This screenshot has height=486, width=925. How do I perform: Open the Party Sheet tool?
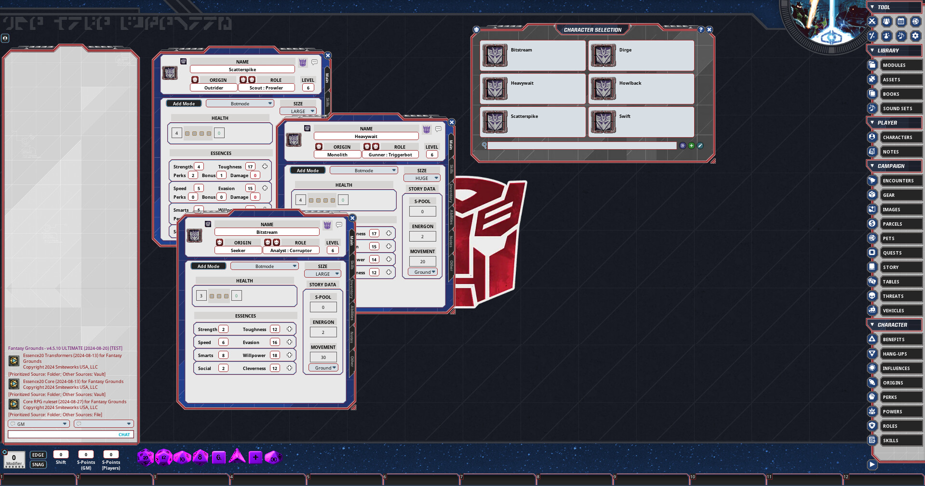(887, 22)
